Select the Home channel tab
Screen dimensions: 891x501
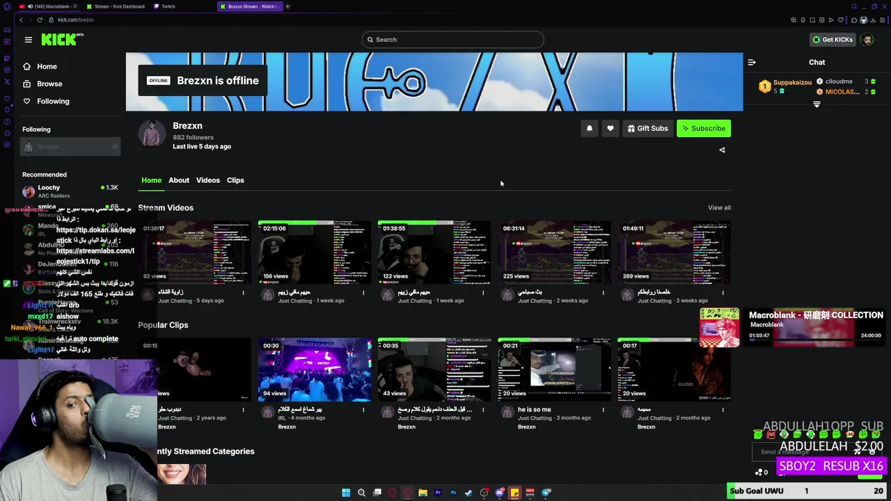click(x=151, y=180)
